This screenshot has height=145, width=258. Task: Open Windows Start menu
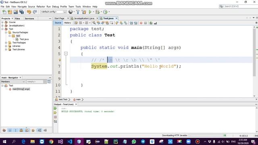coord(4,141)
